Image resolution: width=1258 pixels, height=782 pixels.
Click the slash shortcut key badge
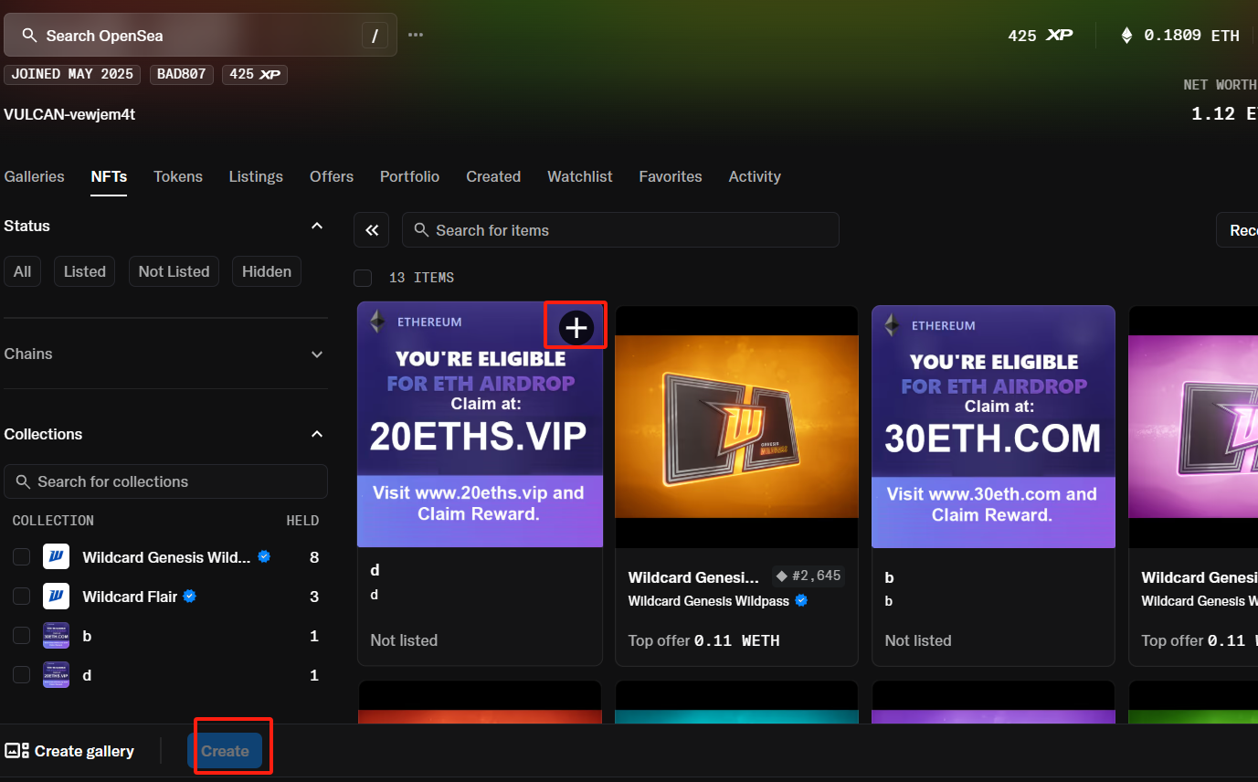[375, 36]
